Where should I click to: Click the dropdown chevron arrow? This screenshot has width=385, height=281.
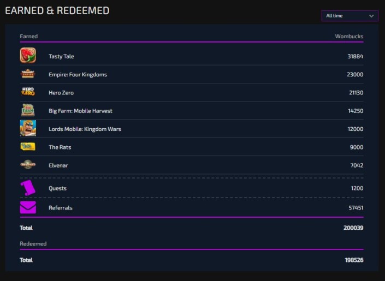(x=371, y=16)
